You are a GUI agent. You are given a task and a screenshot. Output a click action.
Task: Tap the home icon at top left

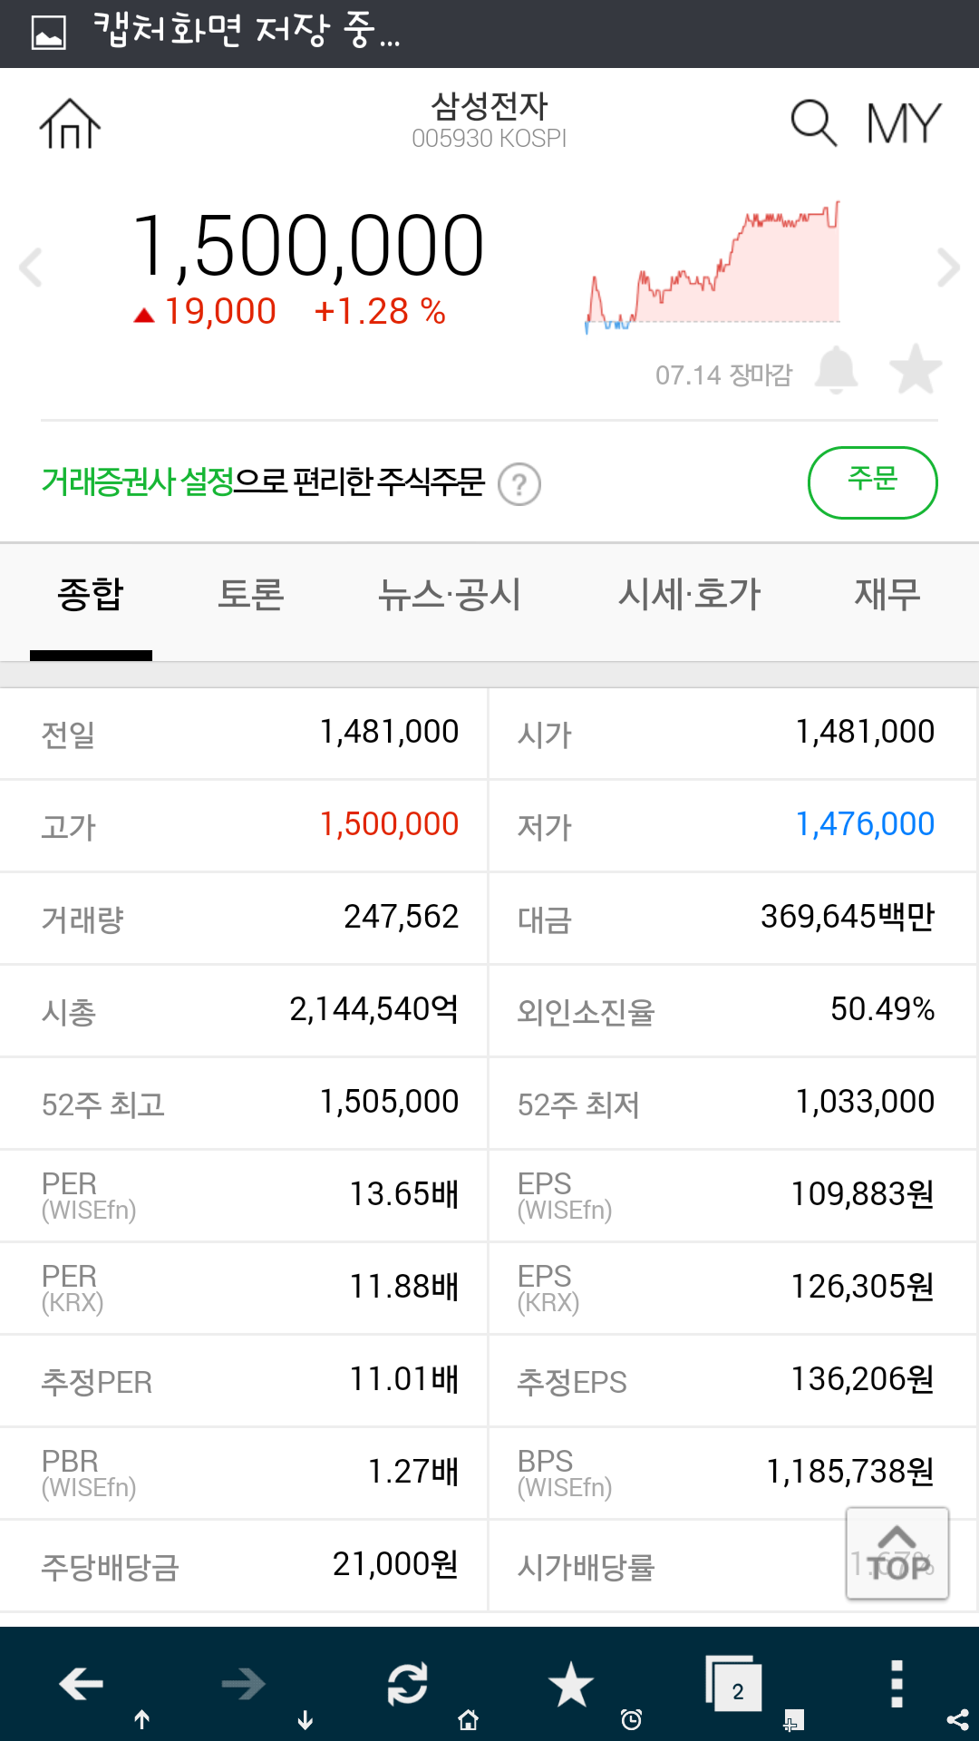point(70,123)
